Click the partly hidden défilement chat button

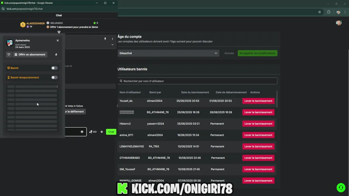tap(75, 112)
